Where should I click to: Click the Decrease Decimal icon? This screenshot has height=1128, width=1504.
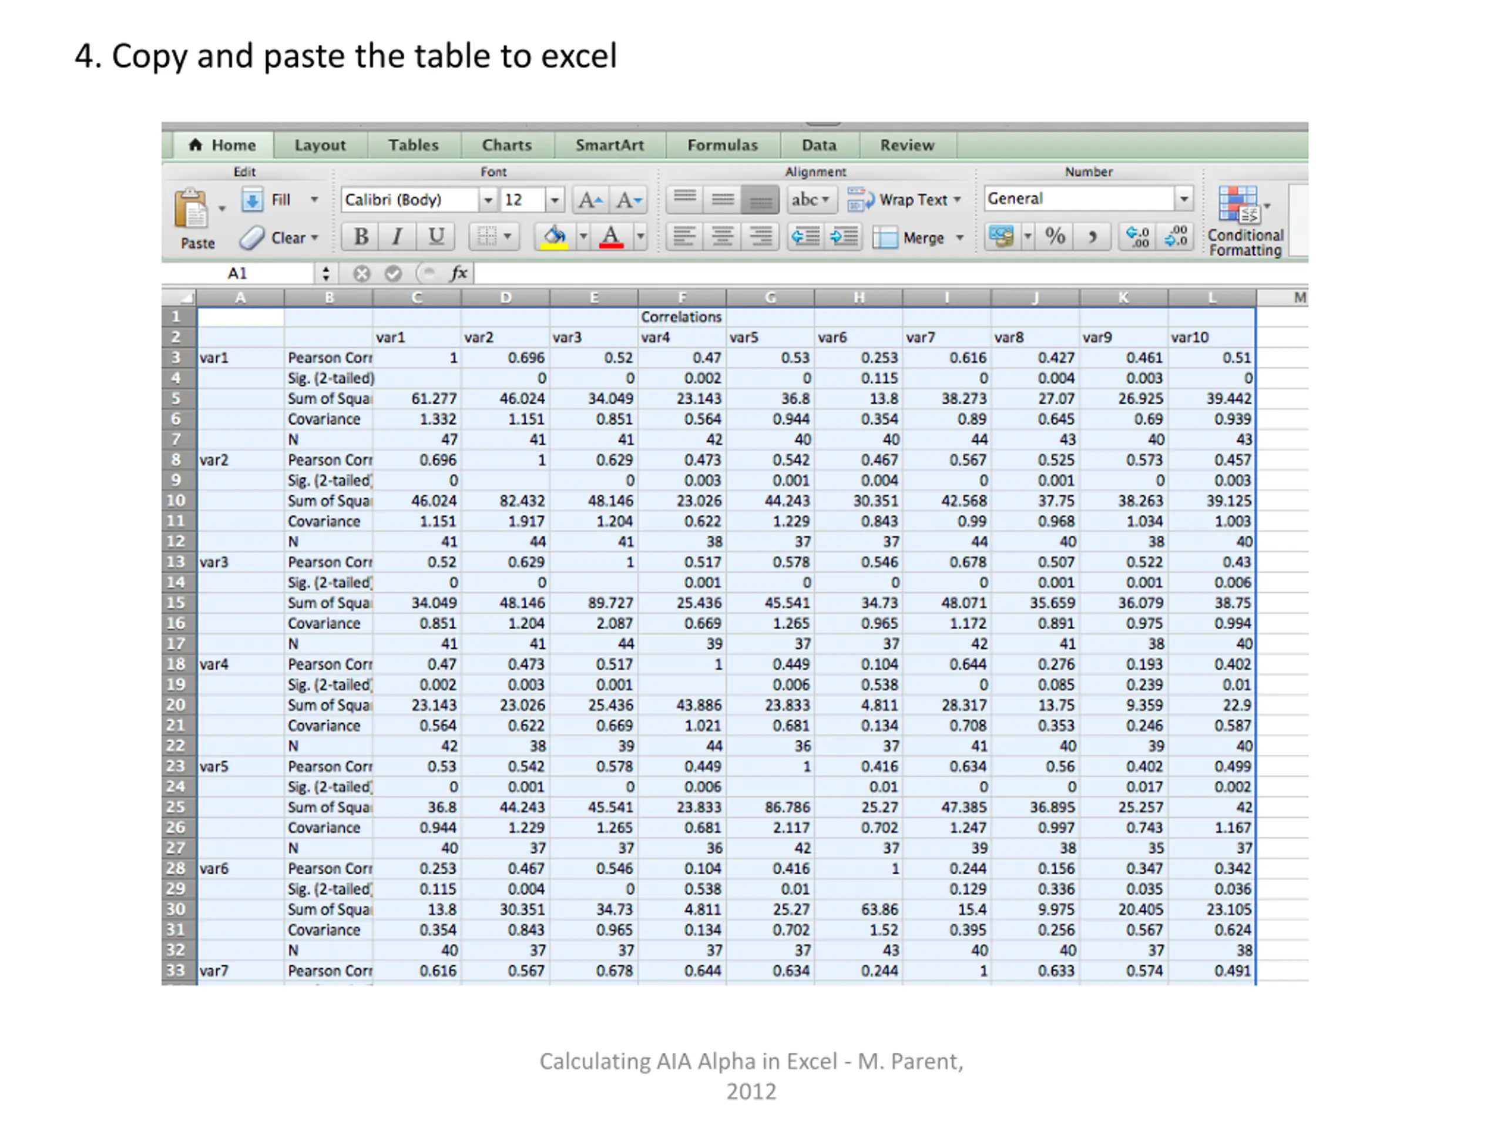point(1176,237)
